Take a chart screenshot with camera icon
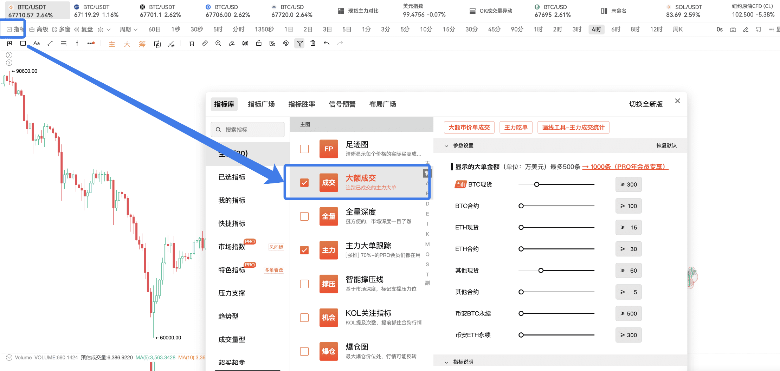This screenshot has height=371, width=780. coord(733,30)
